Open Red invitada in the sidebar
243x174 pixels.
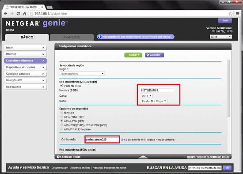[x=25, y=87]
